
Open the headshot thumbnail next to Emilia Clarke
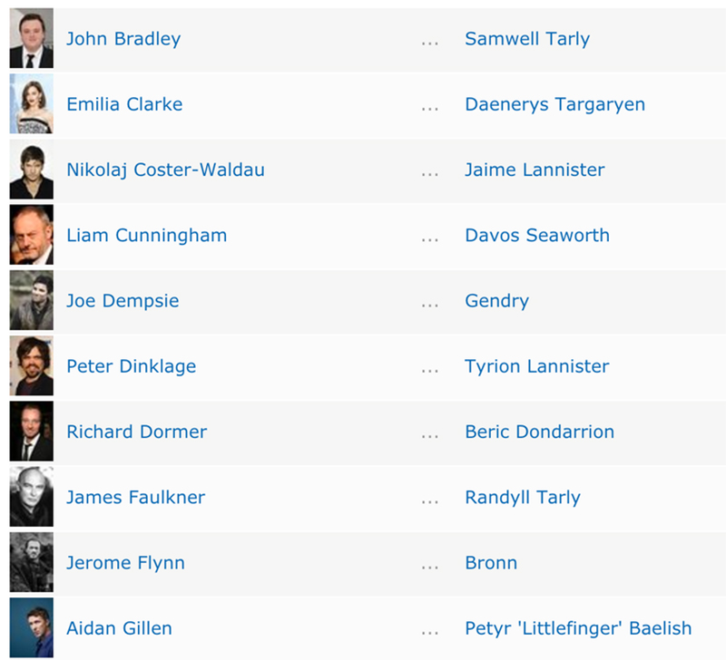(x=31, y=104)
